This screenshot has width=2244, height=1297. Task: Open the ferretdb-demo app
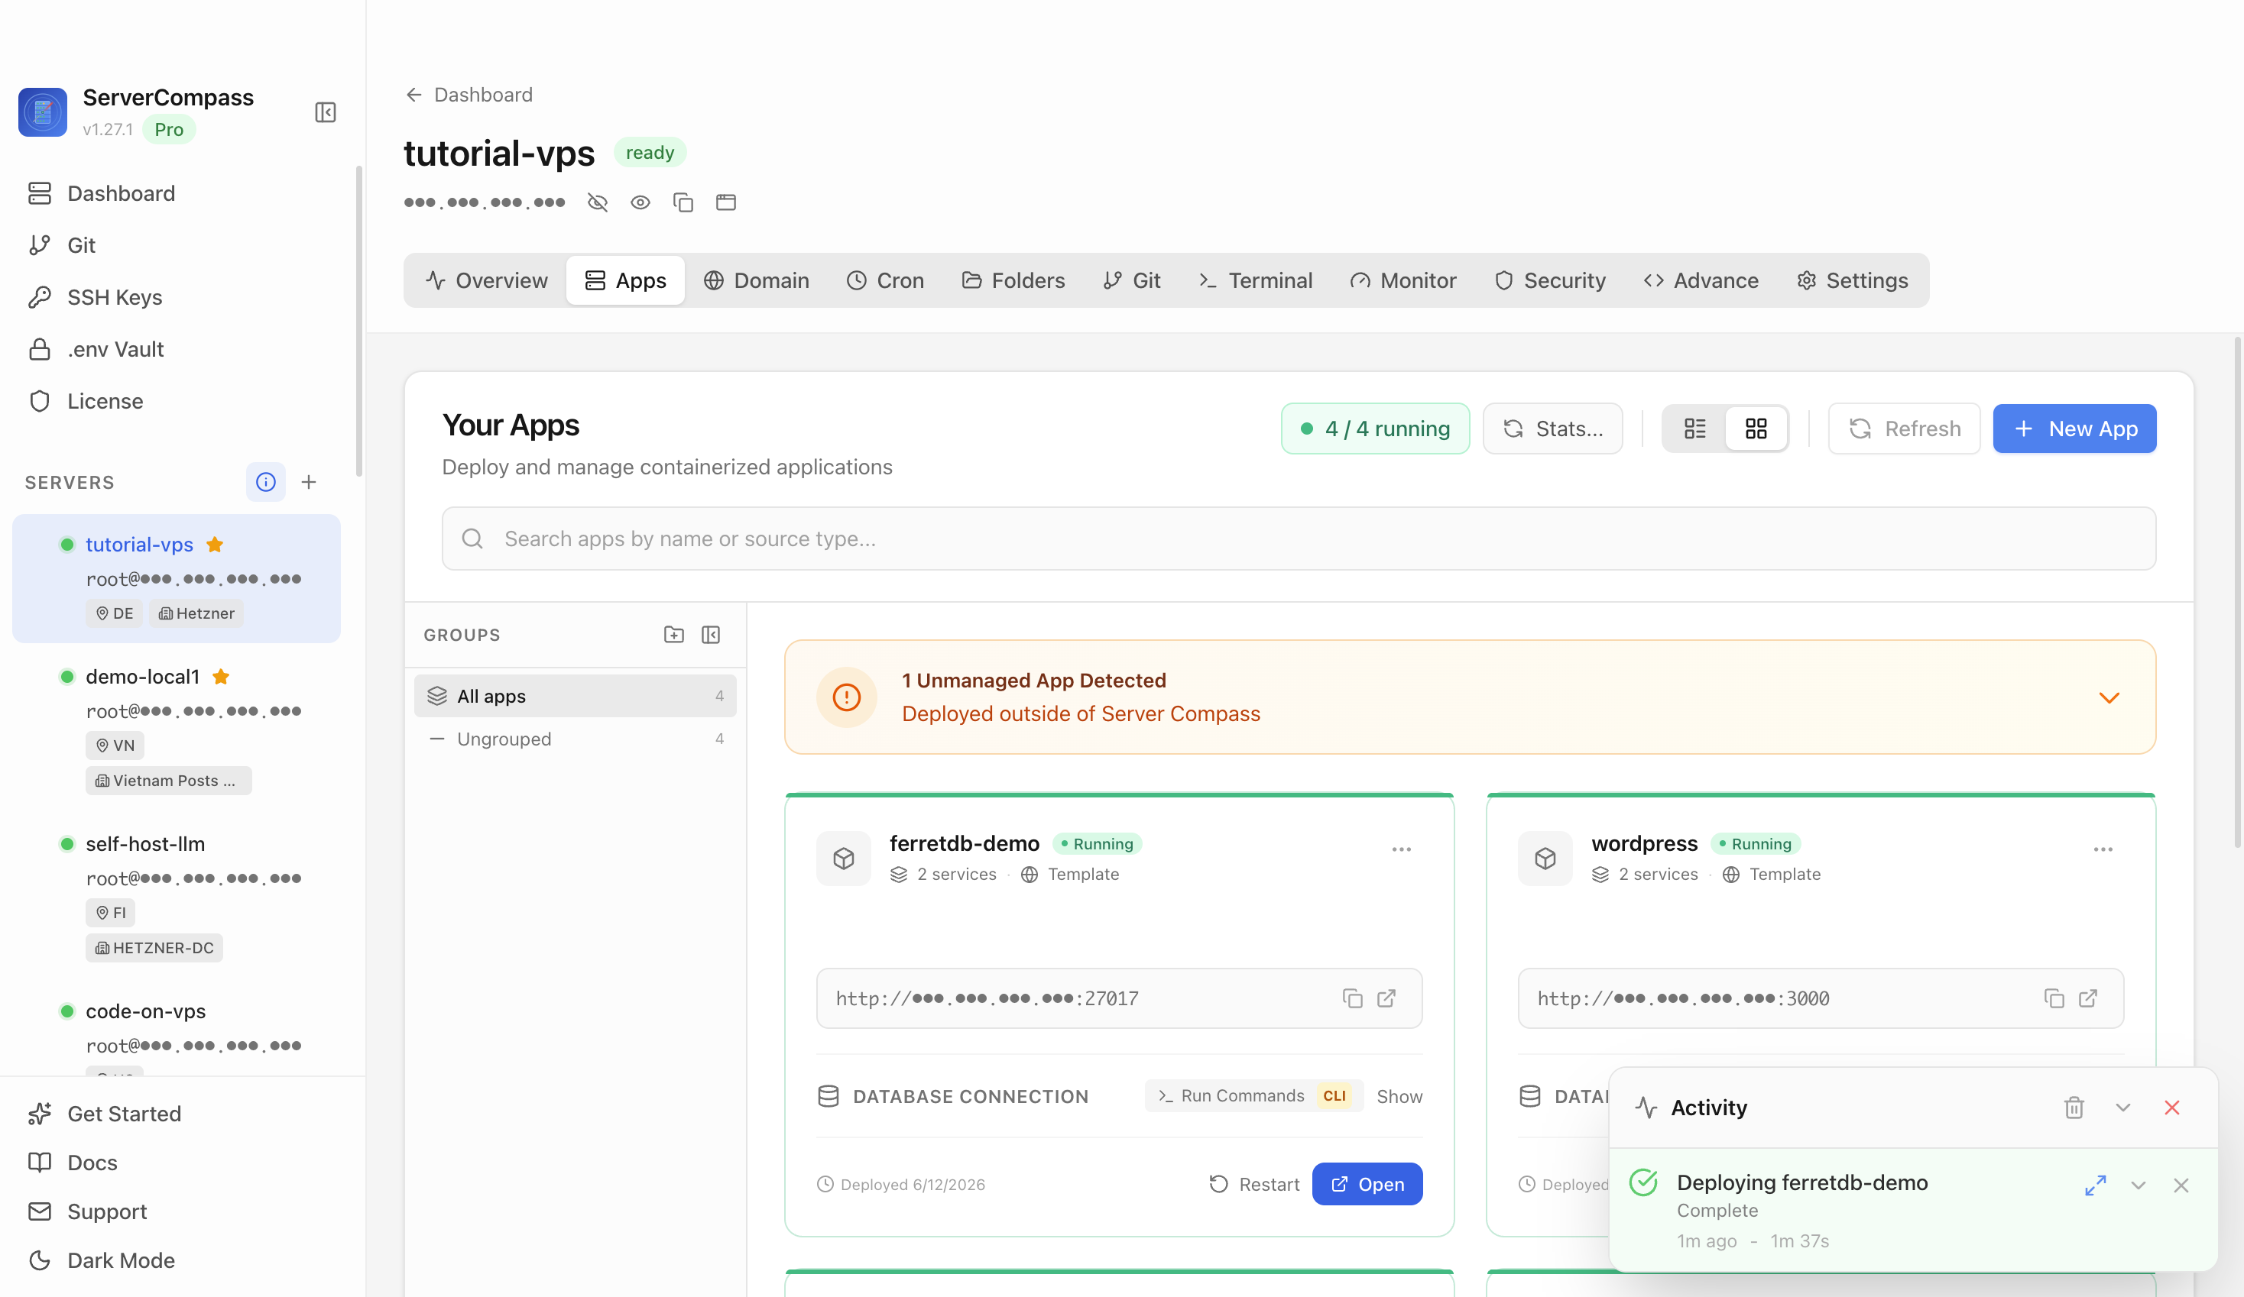pos(1367,1184)
